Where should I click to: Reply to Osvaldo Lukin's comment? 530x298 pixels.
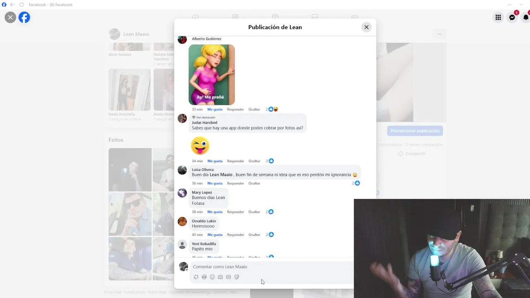click(x=235, y=235)
